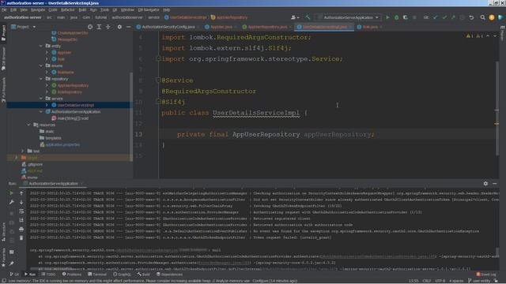
Task: Toggle folding marker at import Service line
Action: [x=158, y=58]
